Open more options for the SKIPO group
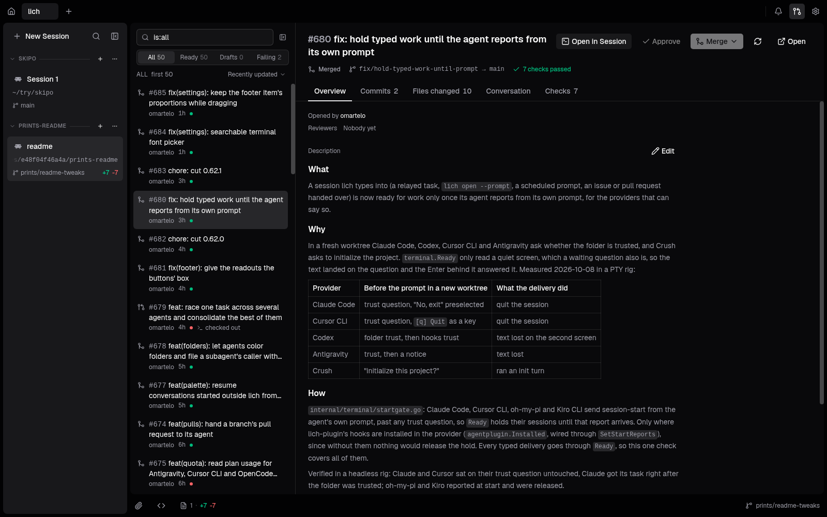 [115, 59]
